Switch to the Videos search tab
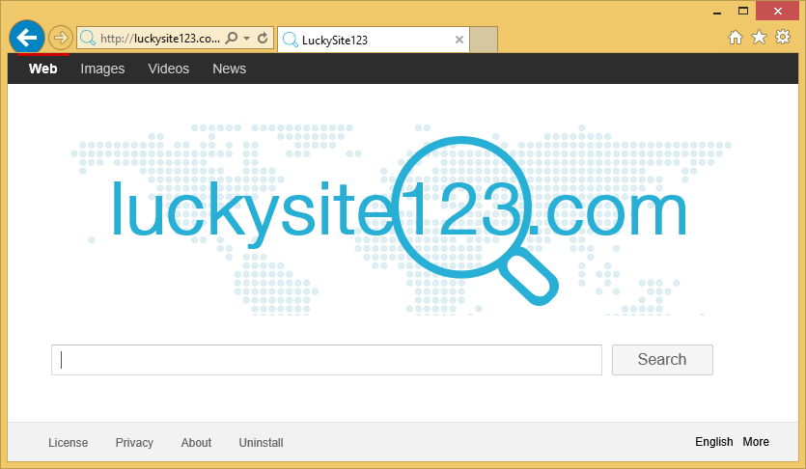The width and height of the screenshot is (806, 469). 168,69
